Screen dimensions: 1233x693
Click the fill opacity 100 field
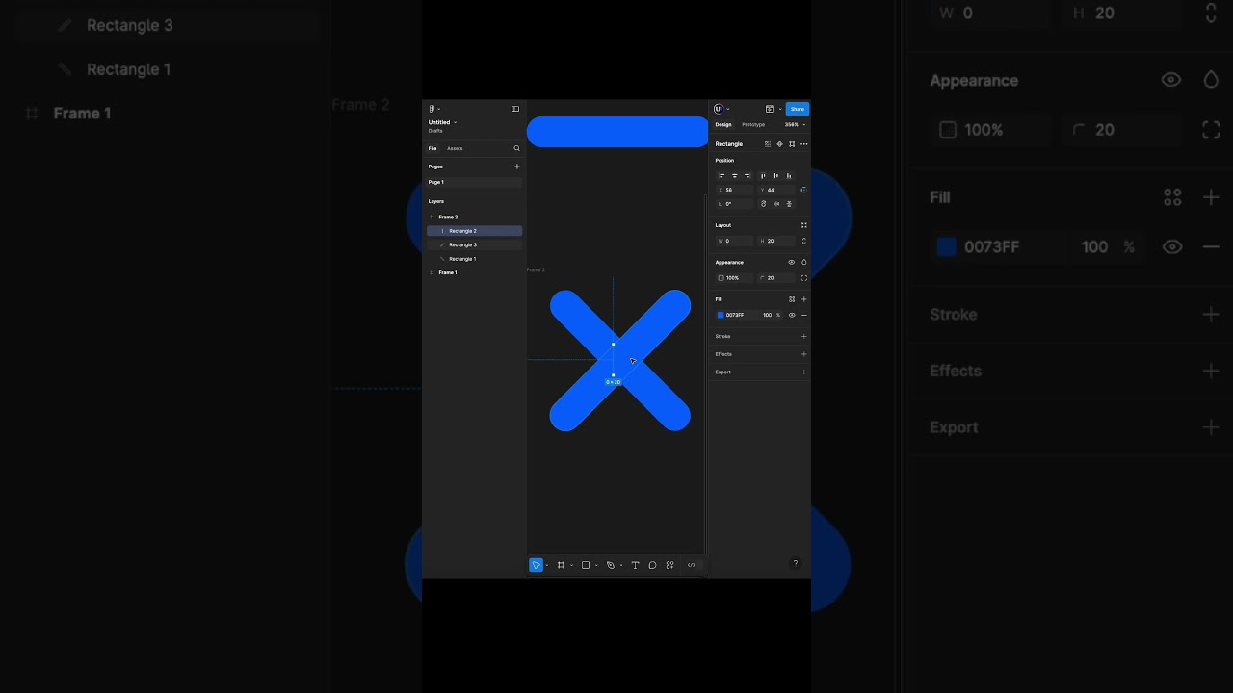coord(768,315)
